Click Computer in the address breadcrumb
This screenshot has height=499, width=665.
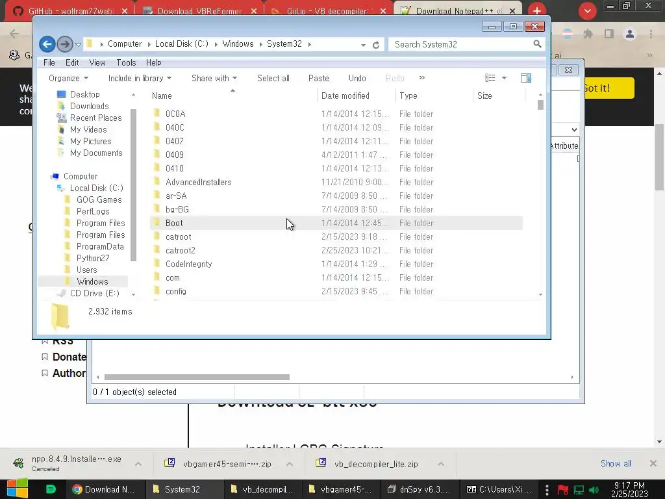[124, 44]
